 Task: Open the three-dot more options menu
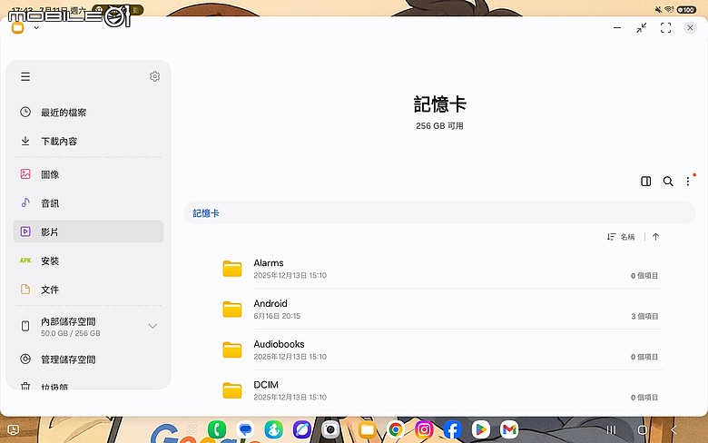point(688,181)
